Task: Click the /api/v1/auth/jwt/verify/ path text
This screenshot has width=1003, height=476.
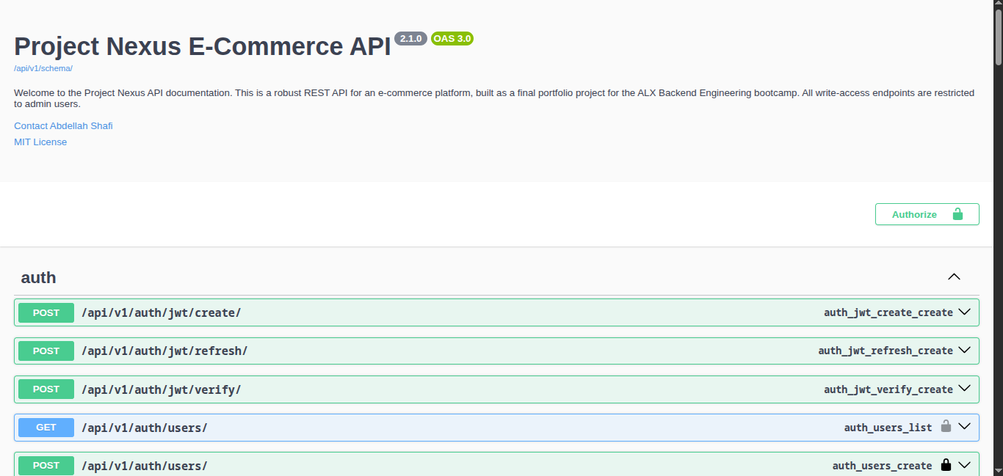Action: (162, 389)
